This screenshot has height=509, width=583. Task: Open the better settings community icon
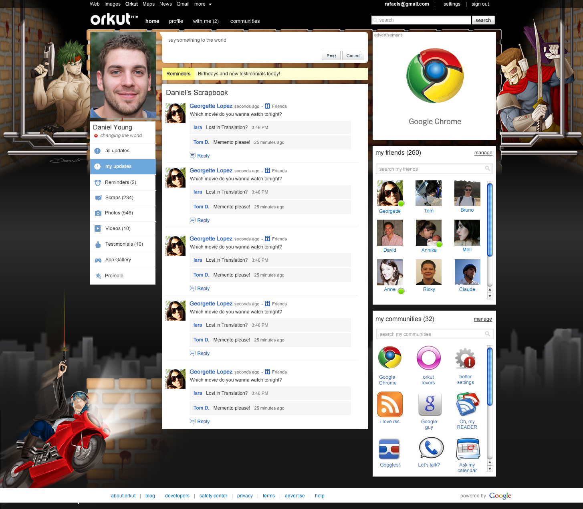[x=466, y=359]
